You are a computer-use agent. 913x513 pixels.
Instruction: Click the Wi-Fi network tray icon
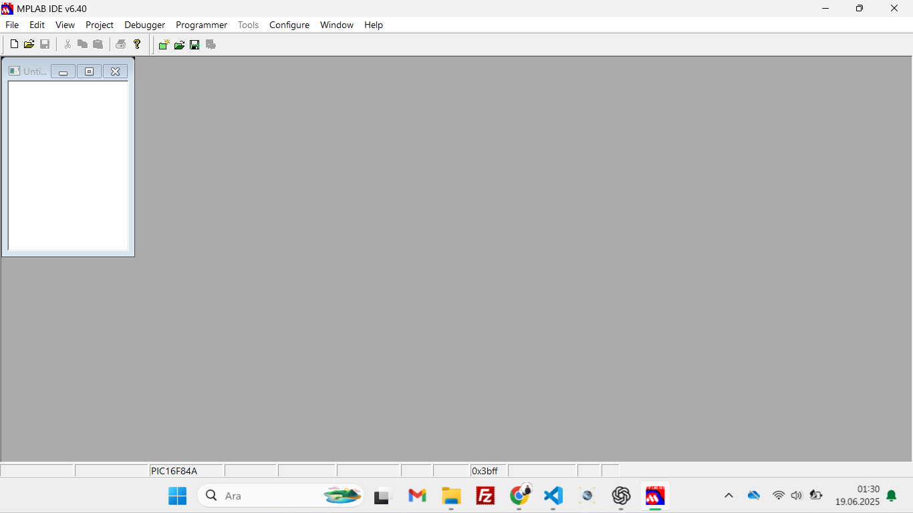point(779,496)
